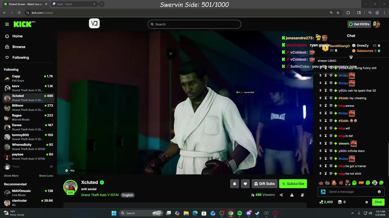
Task: Insert the bearded man face emote
Action: point(348,183)
